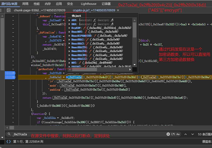Go to next search match
Screen dimensions: 212x148
pos(193,134)
